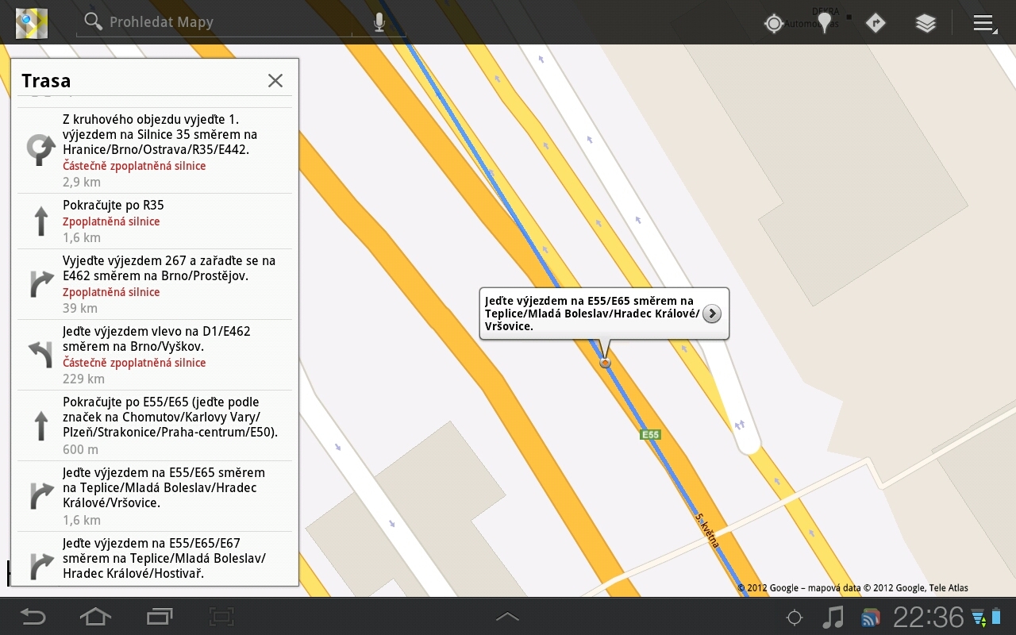This screenshot has height=635, width=1016.
Task: Close the Trasa route panel
Action: (275, 80)
